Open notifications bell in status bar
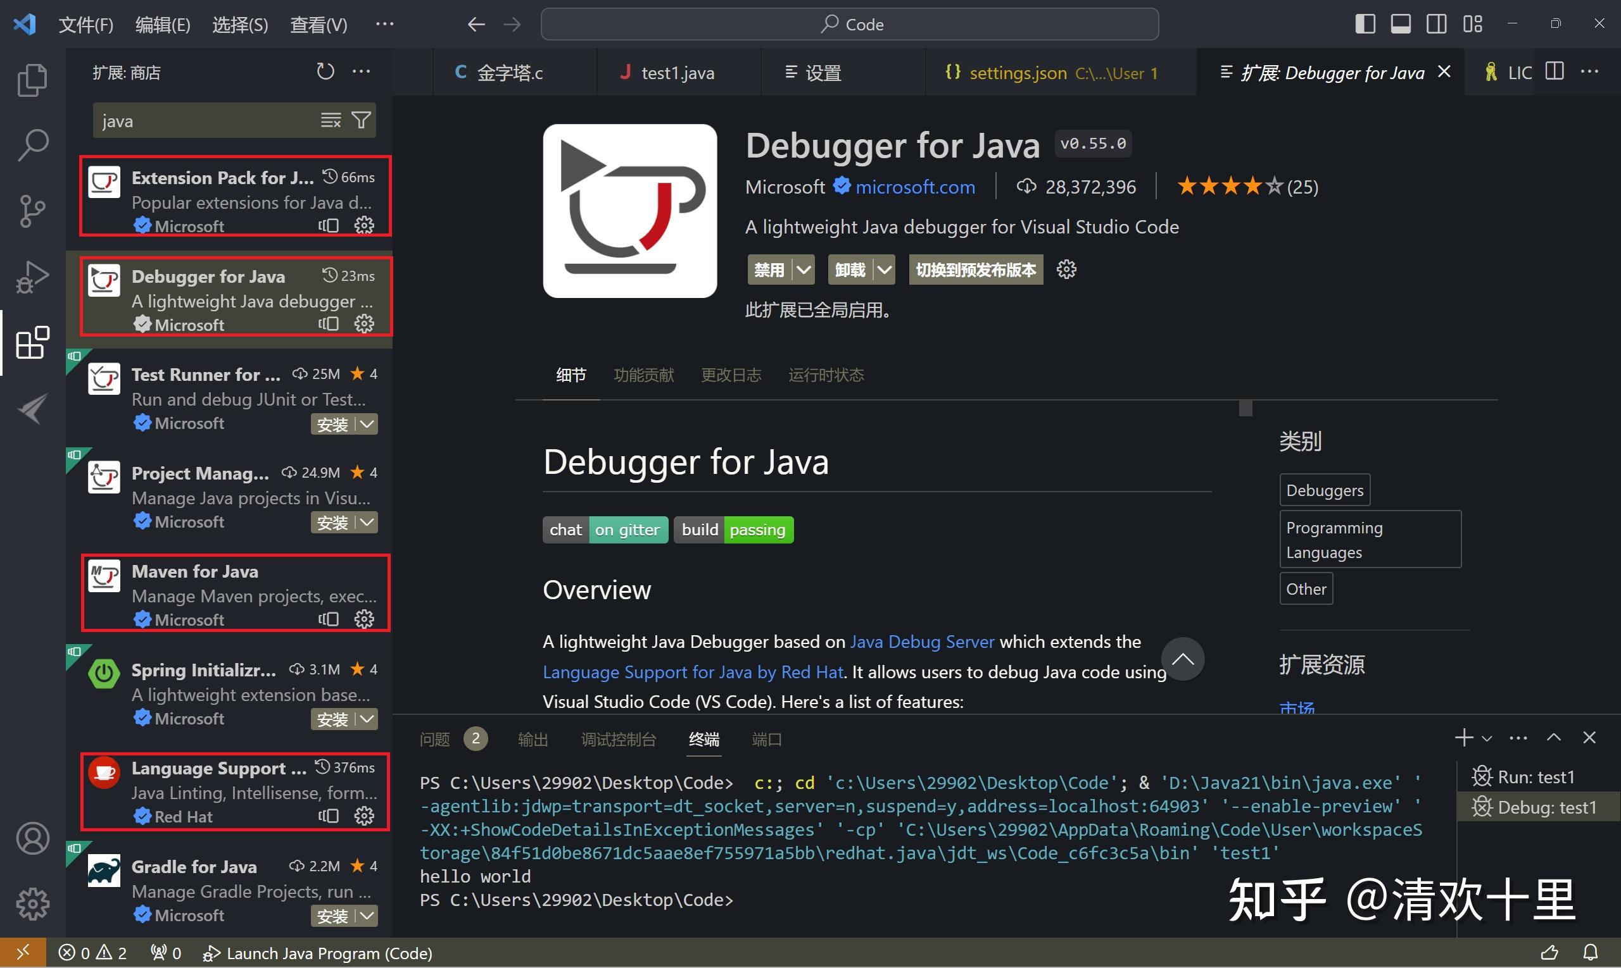Screen dimensions: 1621x968 pyautogui.click(x=1591, y=953)
